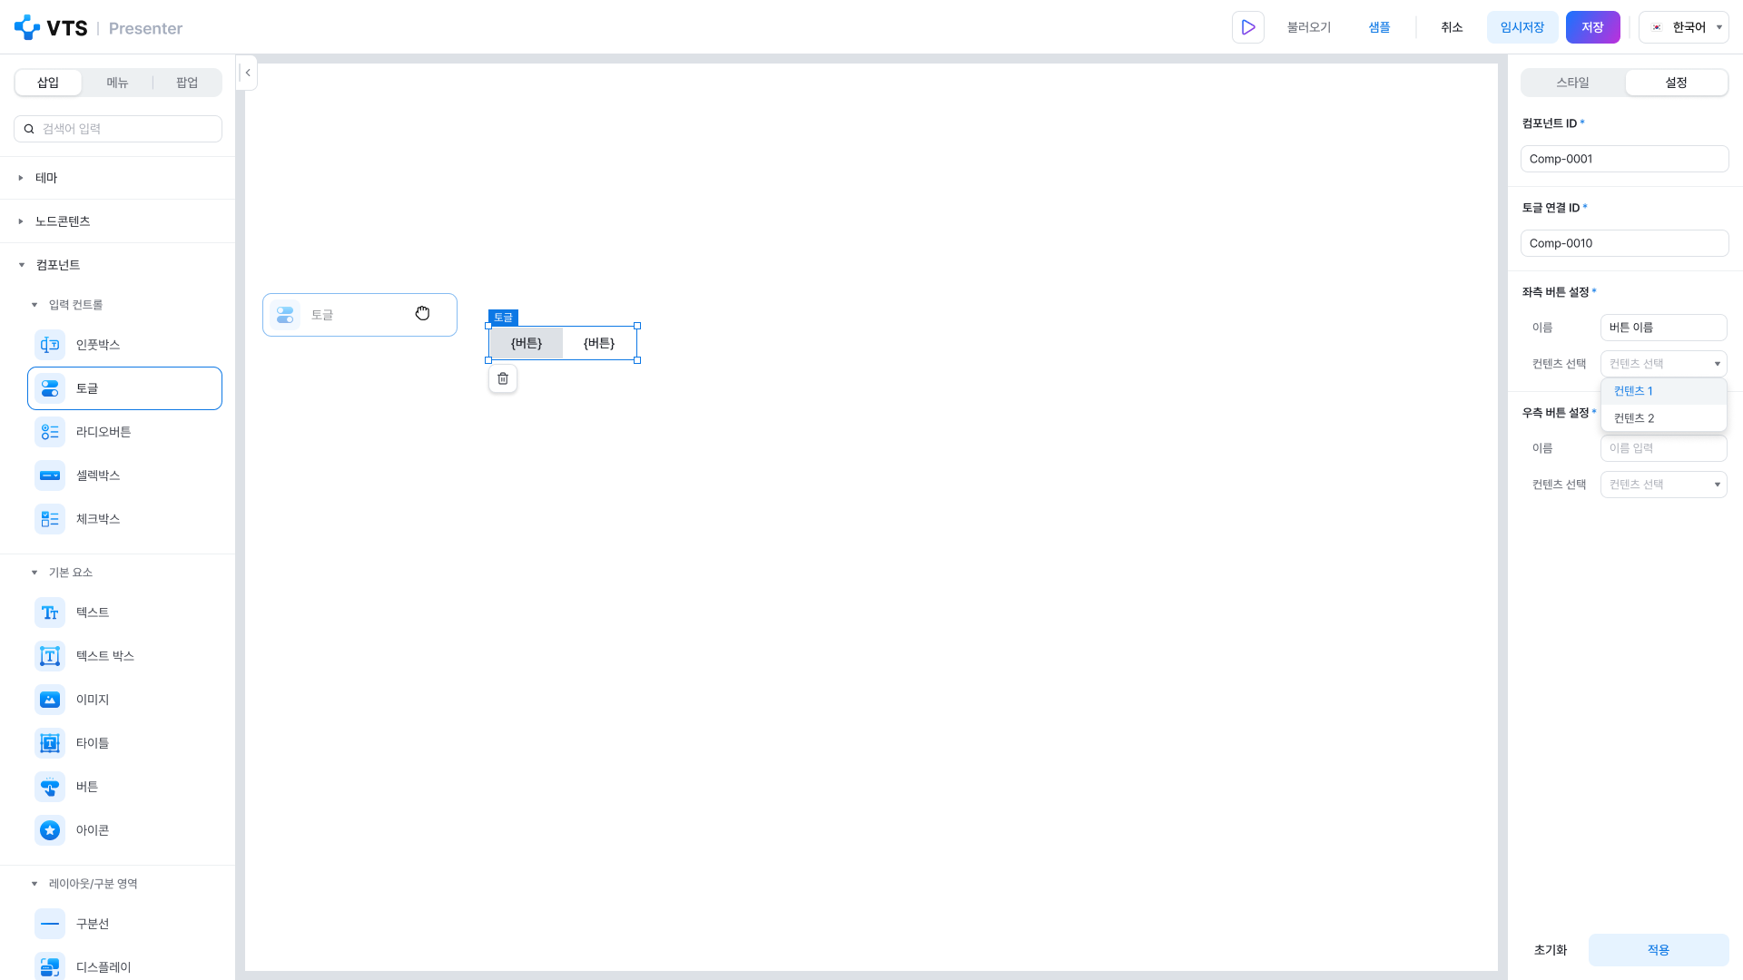Image resolution: width=1743 pixels, height=980 pixels.
Task: Select the 토글 component icon in sidebar
Action: [x=50, y=388]
